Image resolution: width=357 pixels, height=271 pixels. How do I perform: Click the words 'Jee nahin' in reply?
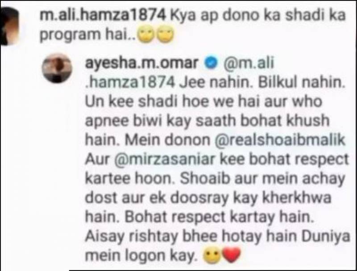tap(216, 82)
